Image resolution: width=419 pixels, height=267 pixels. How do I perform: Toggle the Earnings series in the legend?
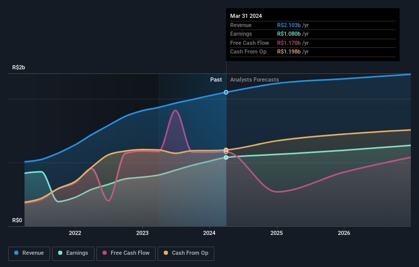(x=73, y=253)
